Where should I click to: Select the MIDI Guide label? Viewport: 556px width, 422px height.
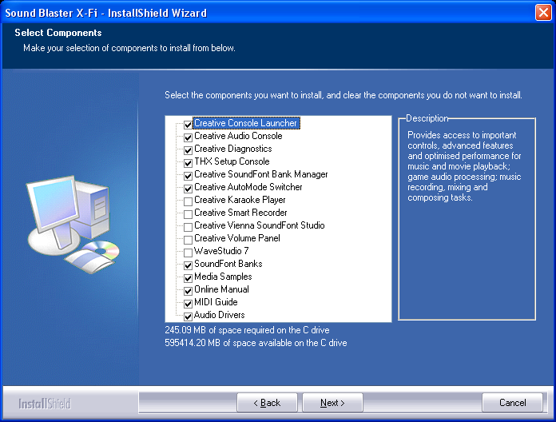click(216, 302)
